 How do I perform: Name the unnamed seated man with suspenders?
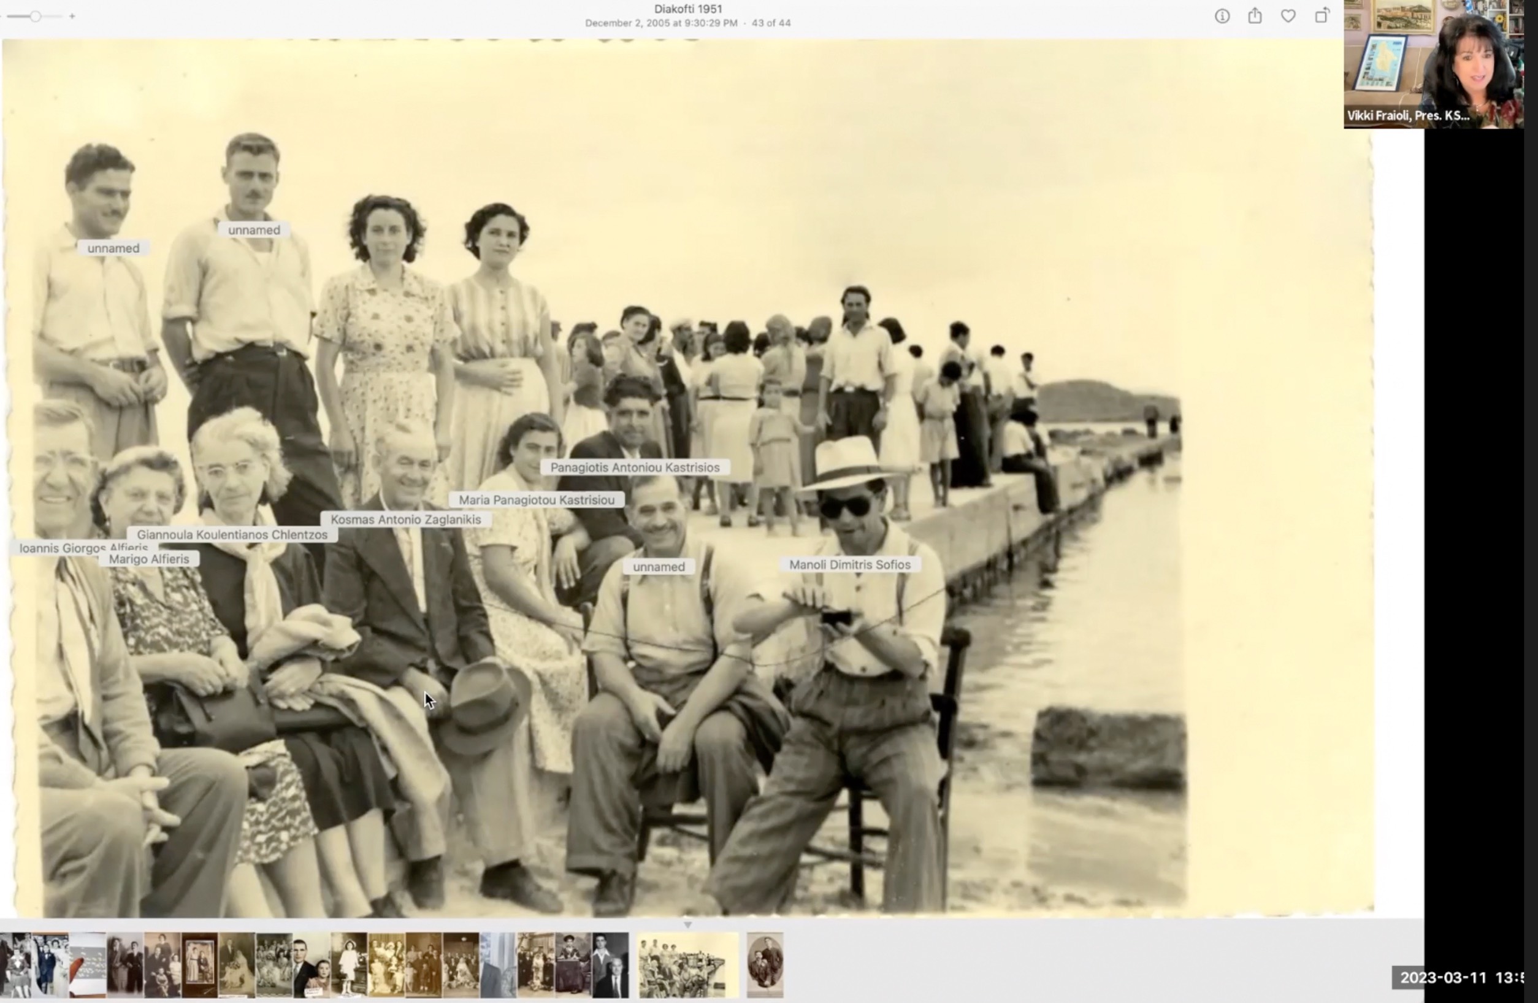(x=659, y=567)
